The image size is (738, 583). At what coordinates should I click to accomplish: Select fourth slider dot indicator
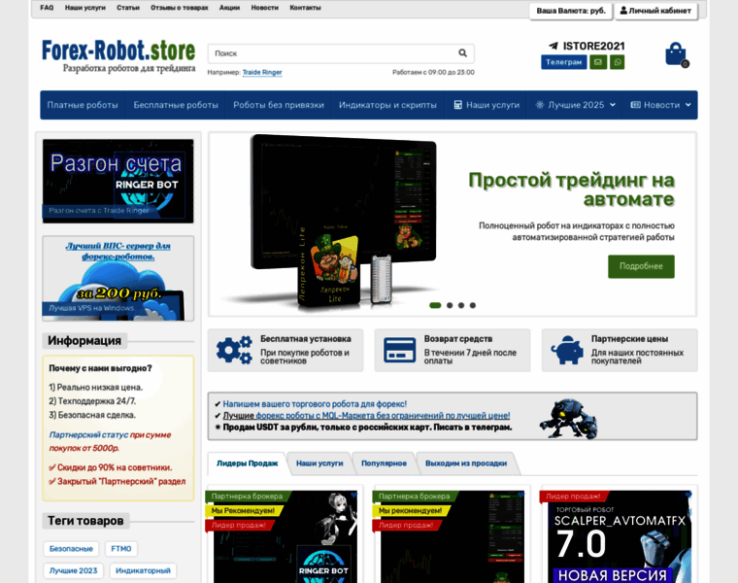point(473,305)
